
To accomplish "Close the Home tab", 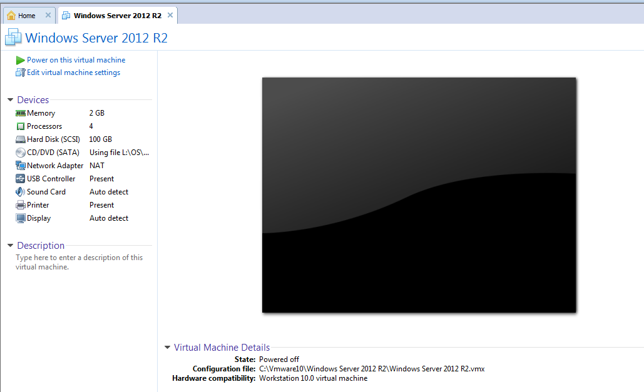I will [48, 15].
